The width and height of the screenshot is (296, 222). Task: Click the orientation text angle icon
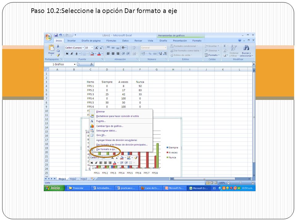click(123, 48)
